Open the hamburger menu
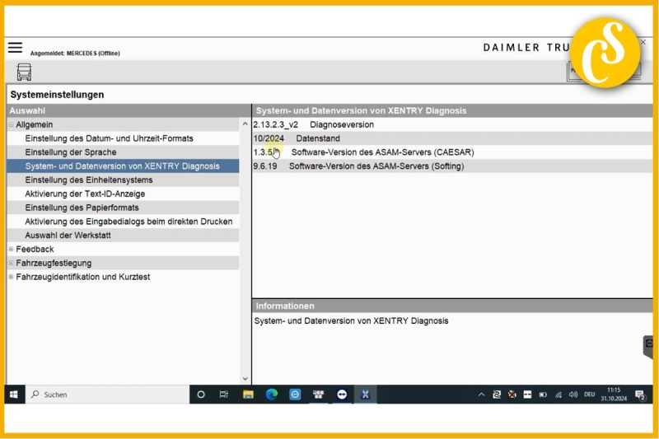This screenshot has height=439, width=659. pos(15,47)
